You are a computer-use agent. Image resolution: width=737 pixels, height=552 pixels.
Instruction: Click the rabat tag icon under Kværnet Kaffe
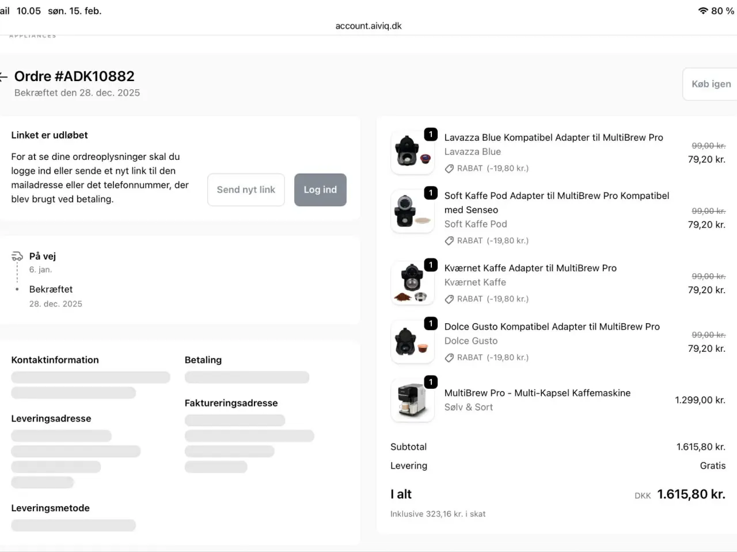point(449,299)
